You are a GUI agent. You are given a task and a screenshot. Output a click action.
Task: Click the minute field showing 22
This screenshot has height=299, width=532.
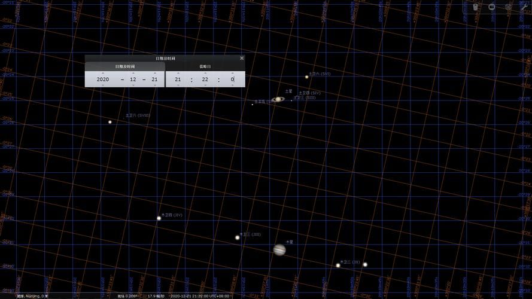[x=205, y=80]
